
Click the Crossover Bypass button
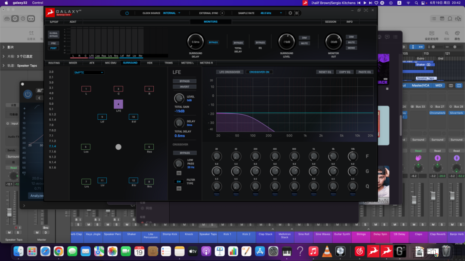click(x=185, y=153)
